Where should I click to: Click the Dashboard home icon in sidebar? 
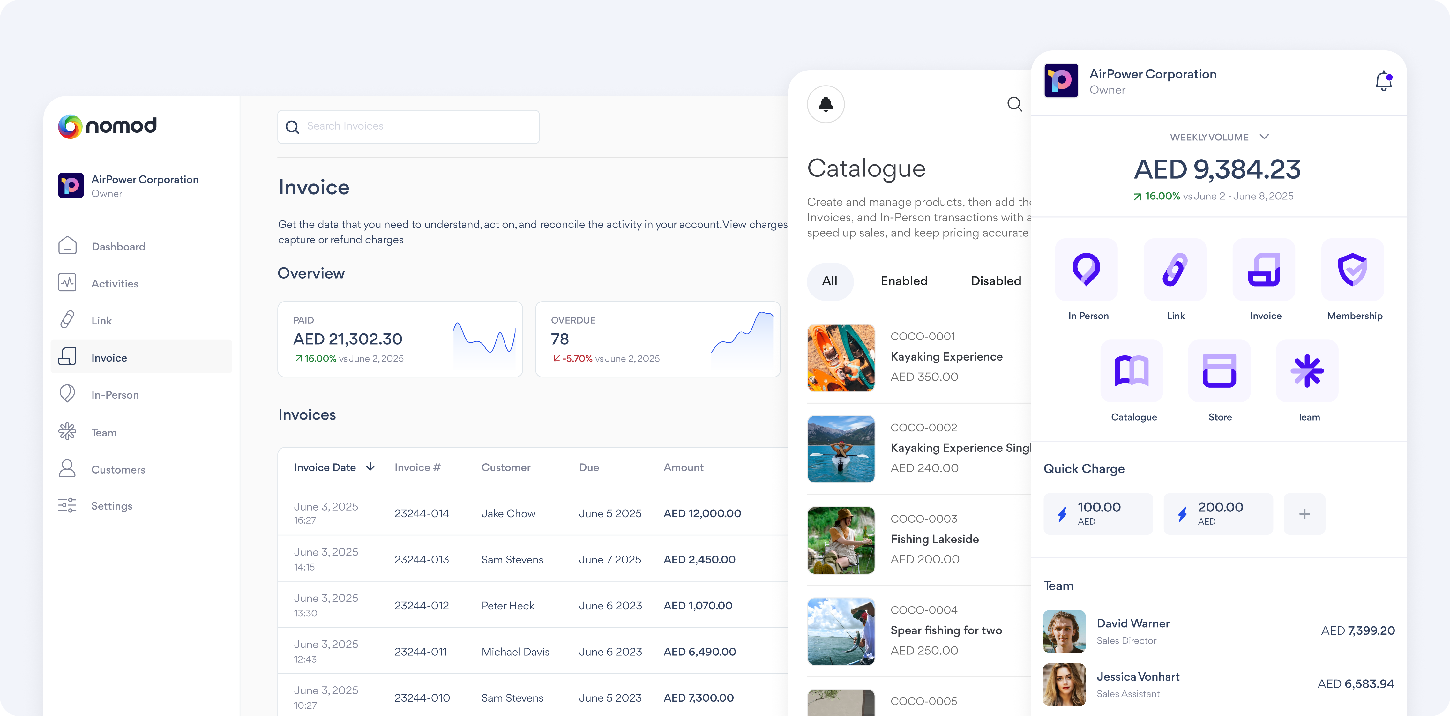click(x=68, y=245)
